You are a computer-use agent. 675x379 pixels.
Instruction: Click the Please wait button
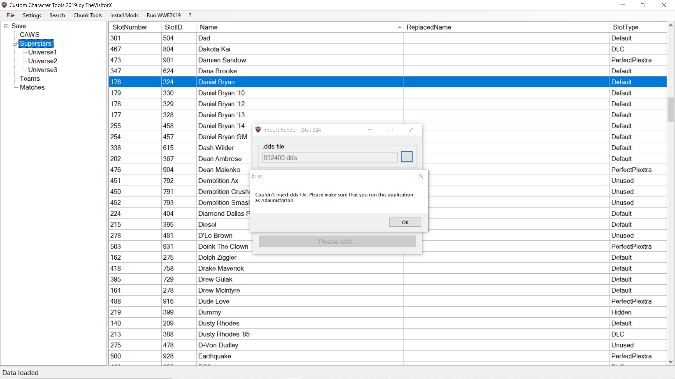click(x=337, y=241)
